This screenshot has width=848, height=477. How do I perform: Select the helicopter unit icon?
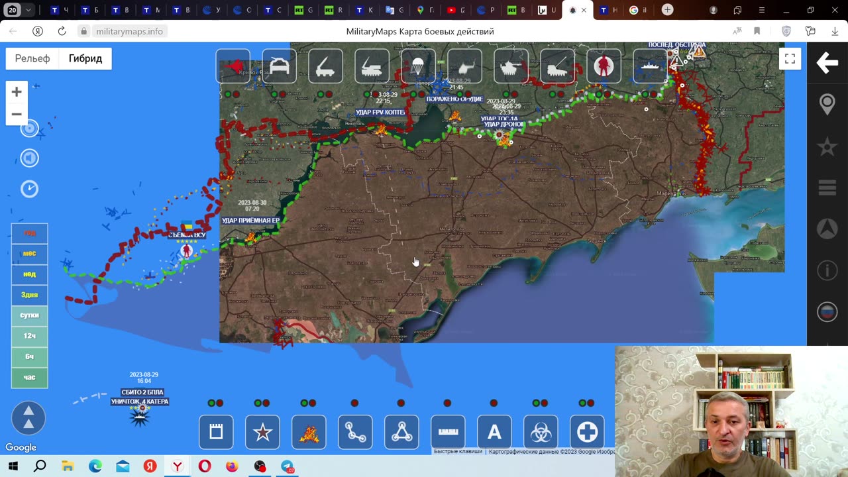(465, 66)
